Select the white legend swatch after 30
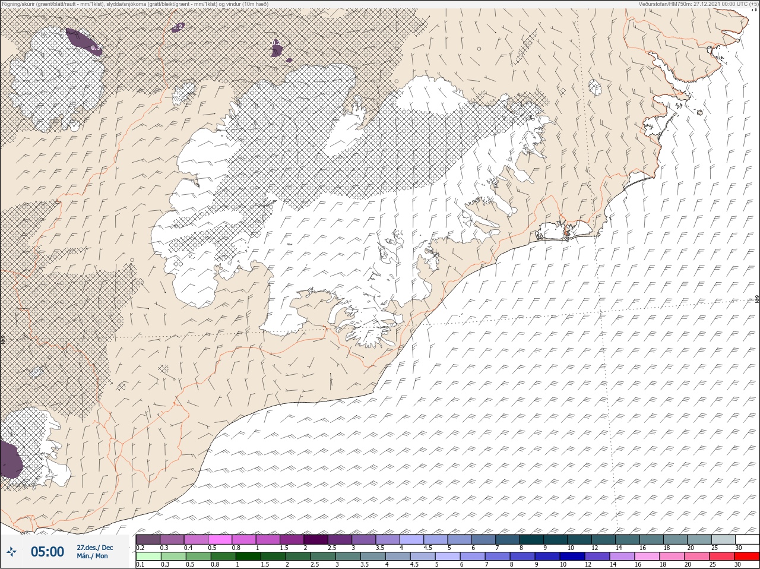The width and height of the screenshot is (760, 569). tap(748, 539)
